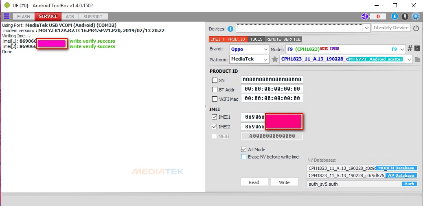Click the Android app icon in title bar
423x206 pixels.
(x=7, y=5)
